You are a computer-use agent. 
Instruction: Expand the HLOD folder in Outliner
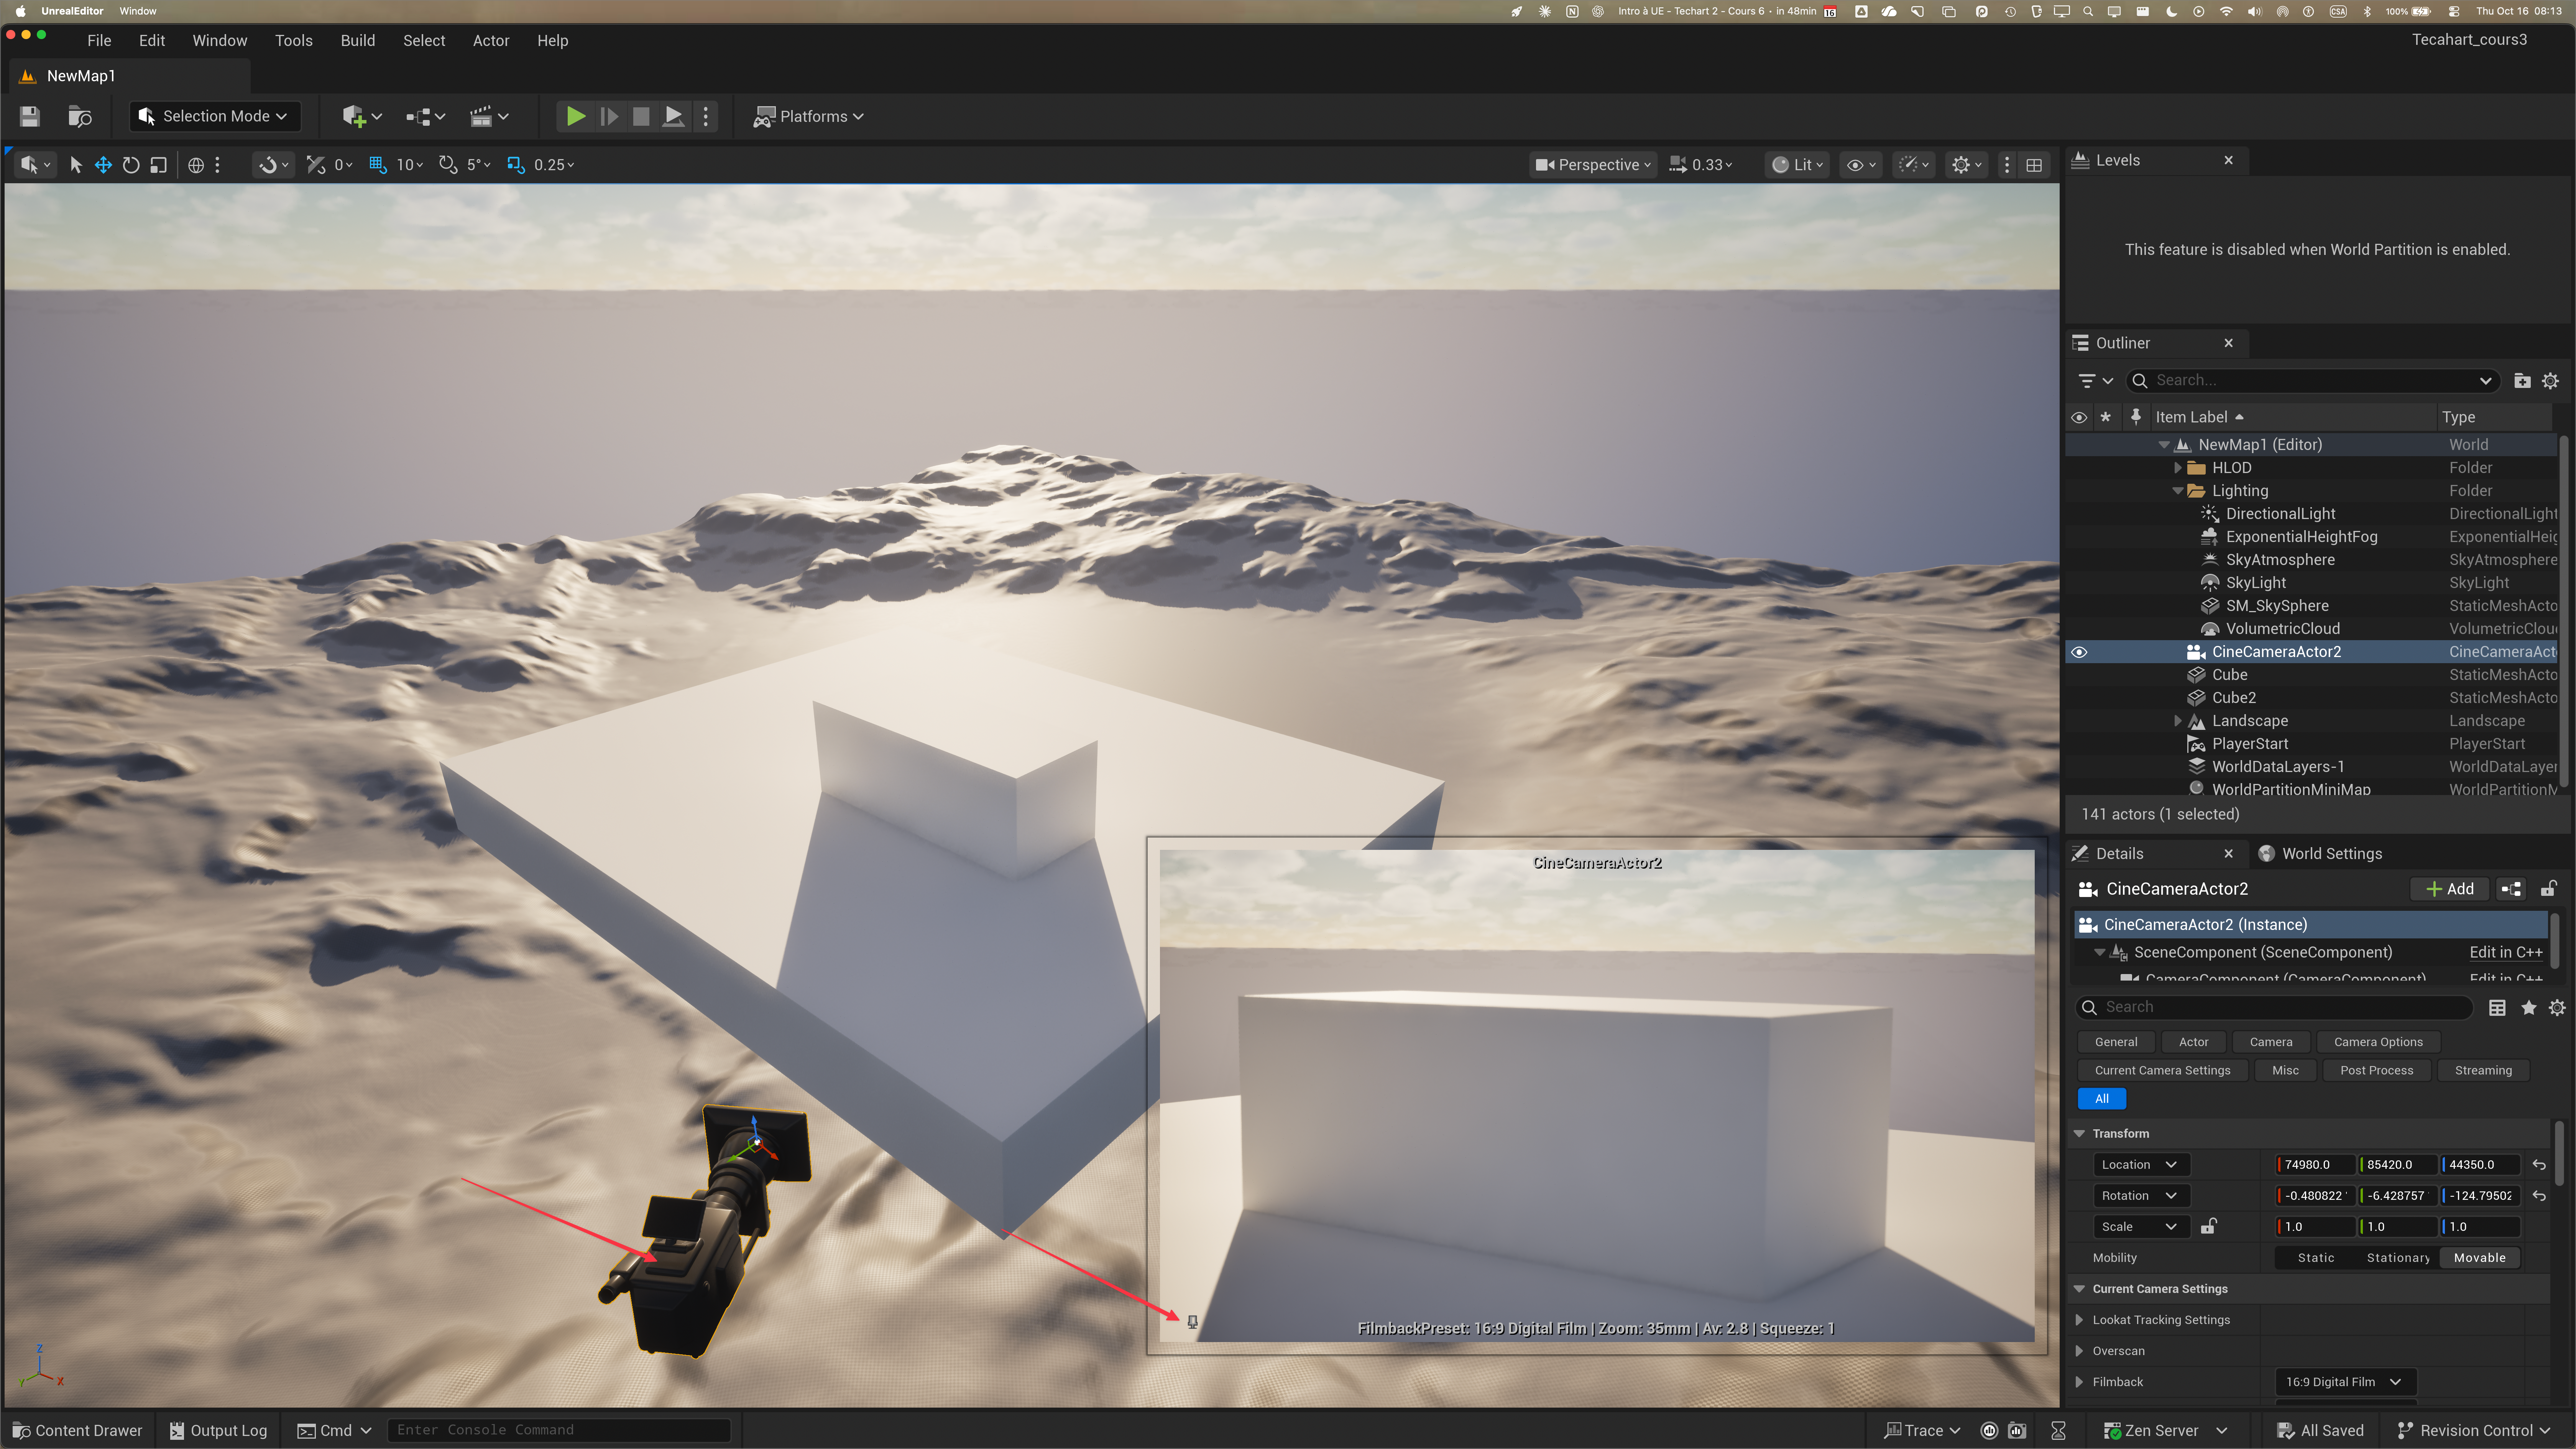pos(2178,468)
